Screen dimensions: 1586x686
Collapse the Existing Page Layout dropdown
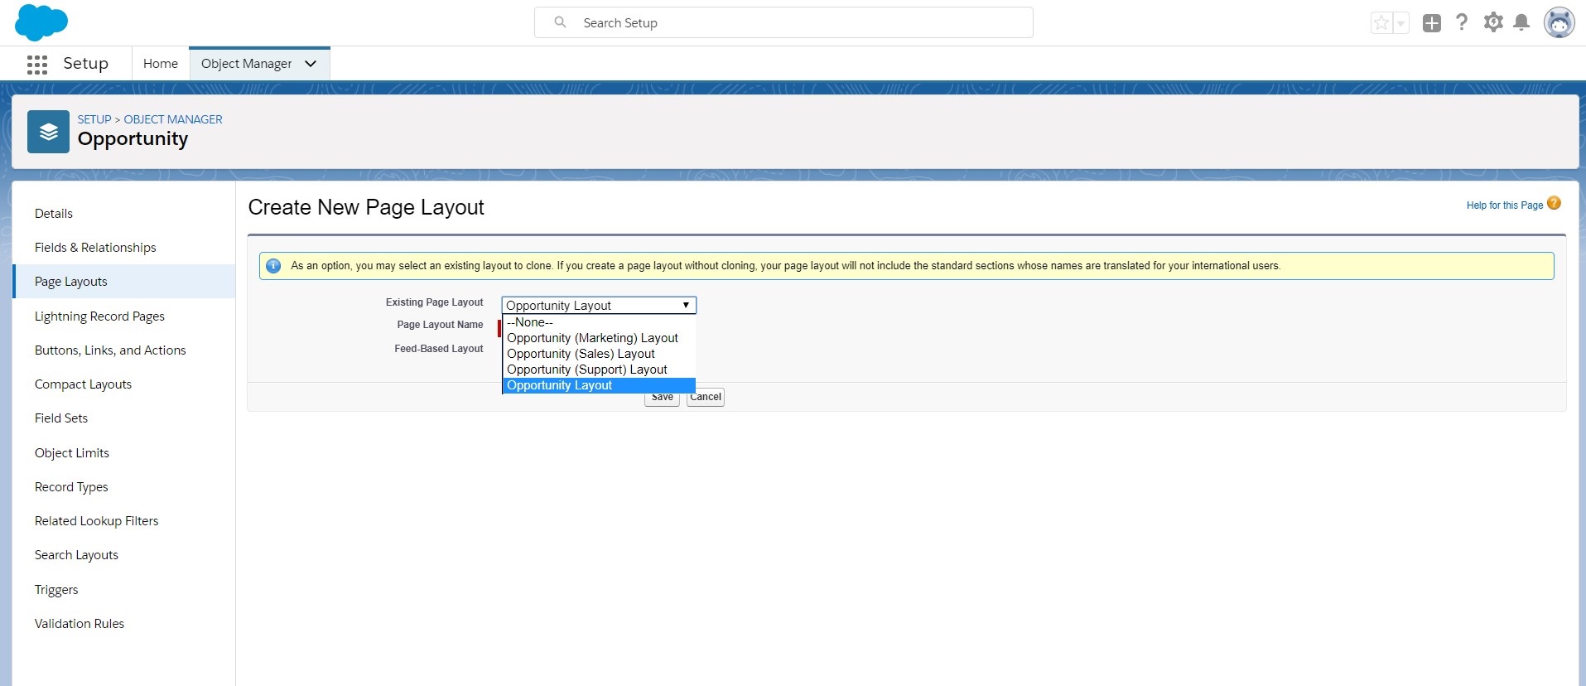(599, 305)
